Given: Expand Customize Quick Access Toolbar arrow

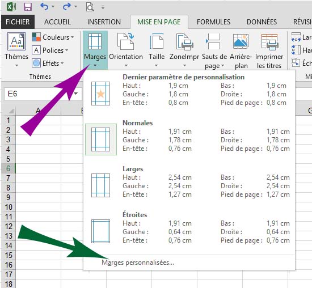Looking at the screenshot, I should [x=103, y=7].
